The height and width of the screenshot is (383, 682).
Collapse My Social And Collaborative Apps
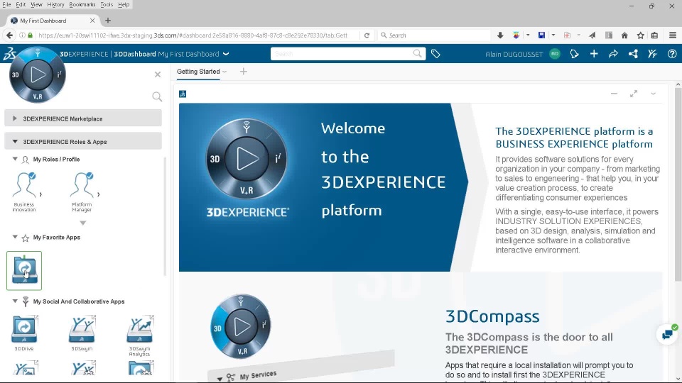tap(15, 301)
